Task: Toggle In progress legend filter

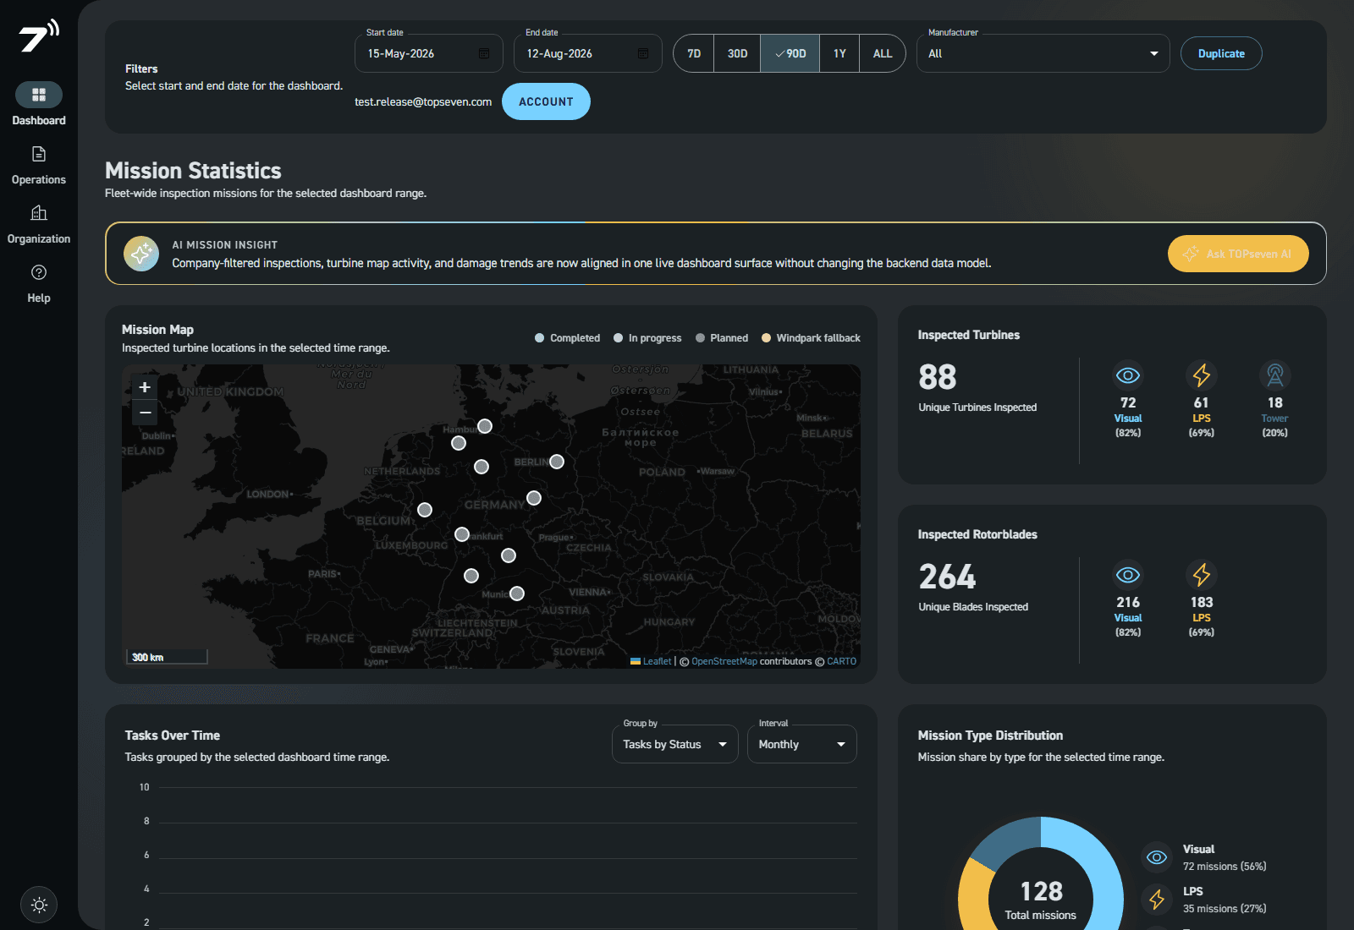Action: [647, 338]
